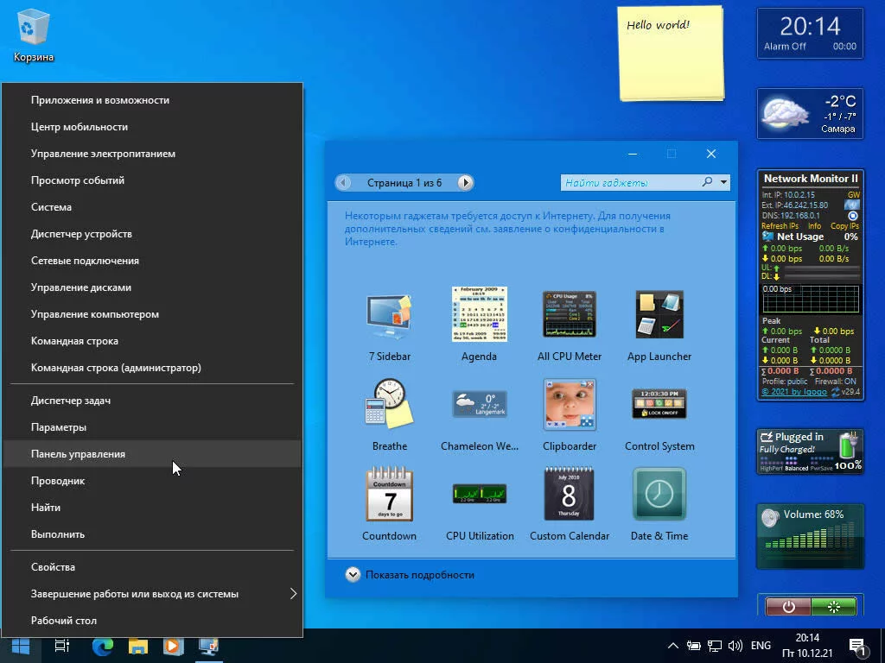Switch to the HighPerf power plan
Image resolution: width=885 pixels, height=663 pixels.
tap(771, 469)
